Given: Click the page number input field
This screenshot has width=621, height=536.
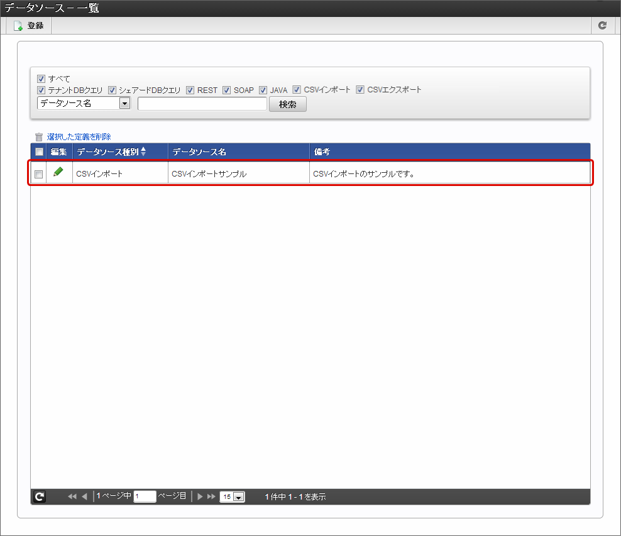Looking at the screenshot, I should pos(145,496).
